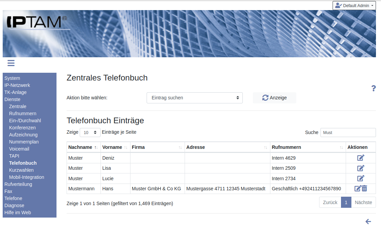Toggle the hamburger sidebar menu

pyautogui.click(x=11, y=63)
